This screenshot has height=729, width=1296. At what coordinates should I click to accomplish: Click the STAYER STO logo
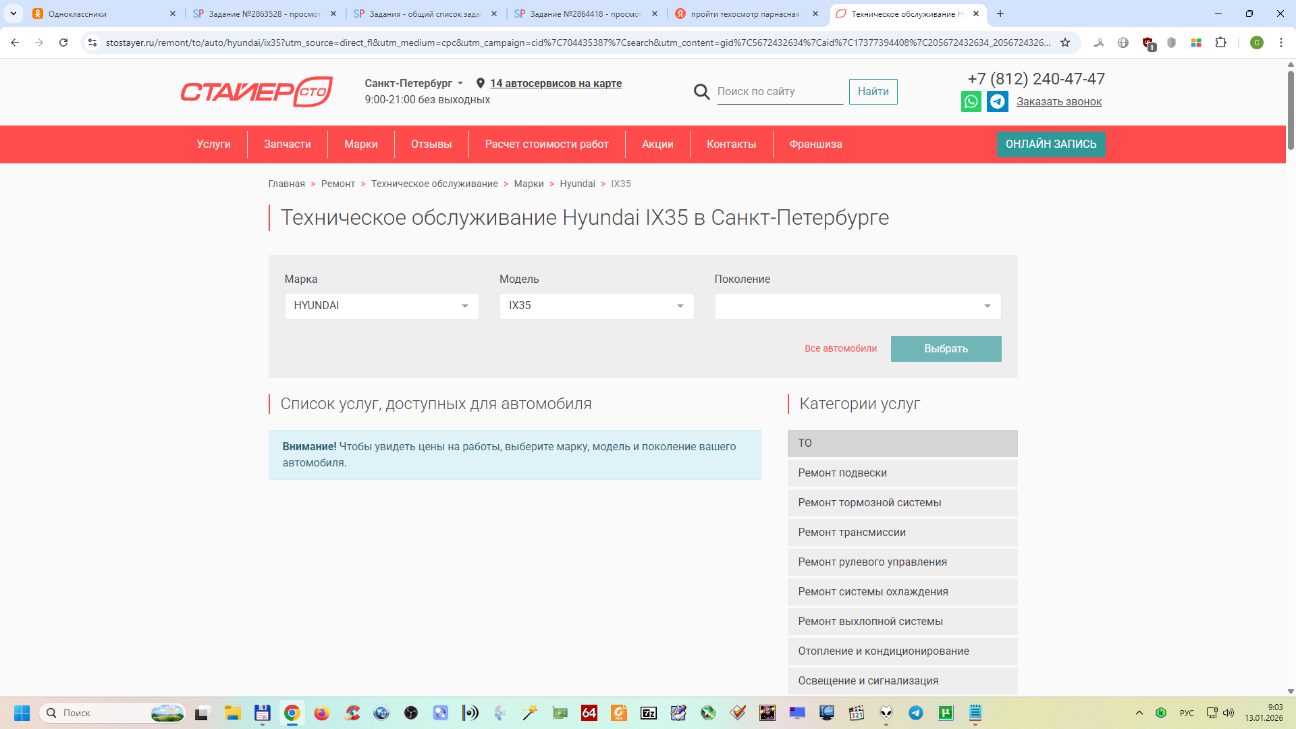click(256, 92)
